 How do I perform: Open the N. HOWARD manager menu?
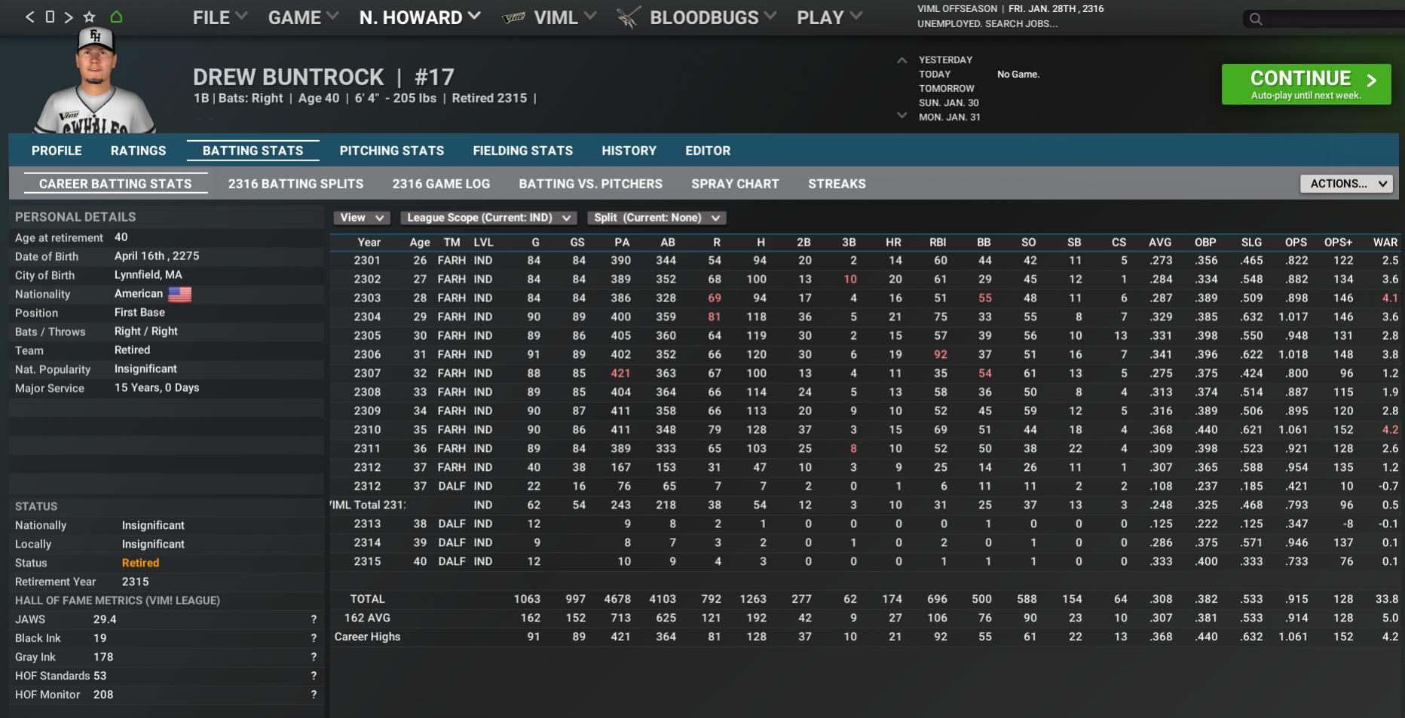point(420,17)
